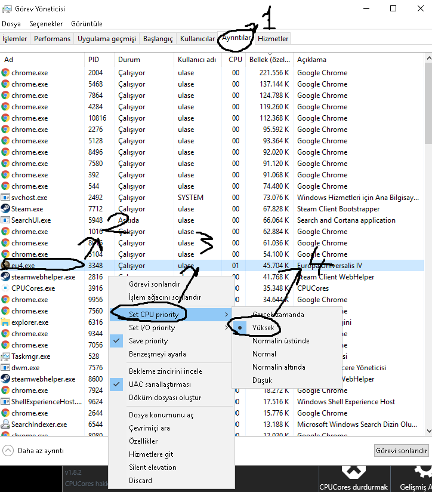Click the chrome icon in the PID 392 row

coord(5,175)
